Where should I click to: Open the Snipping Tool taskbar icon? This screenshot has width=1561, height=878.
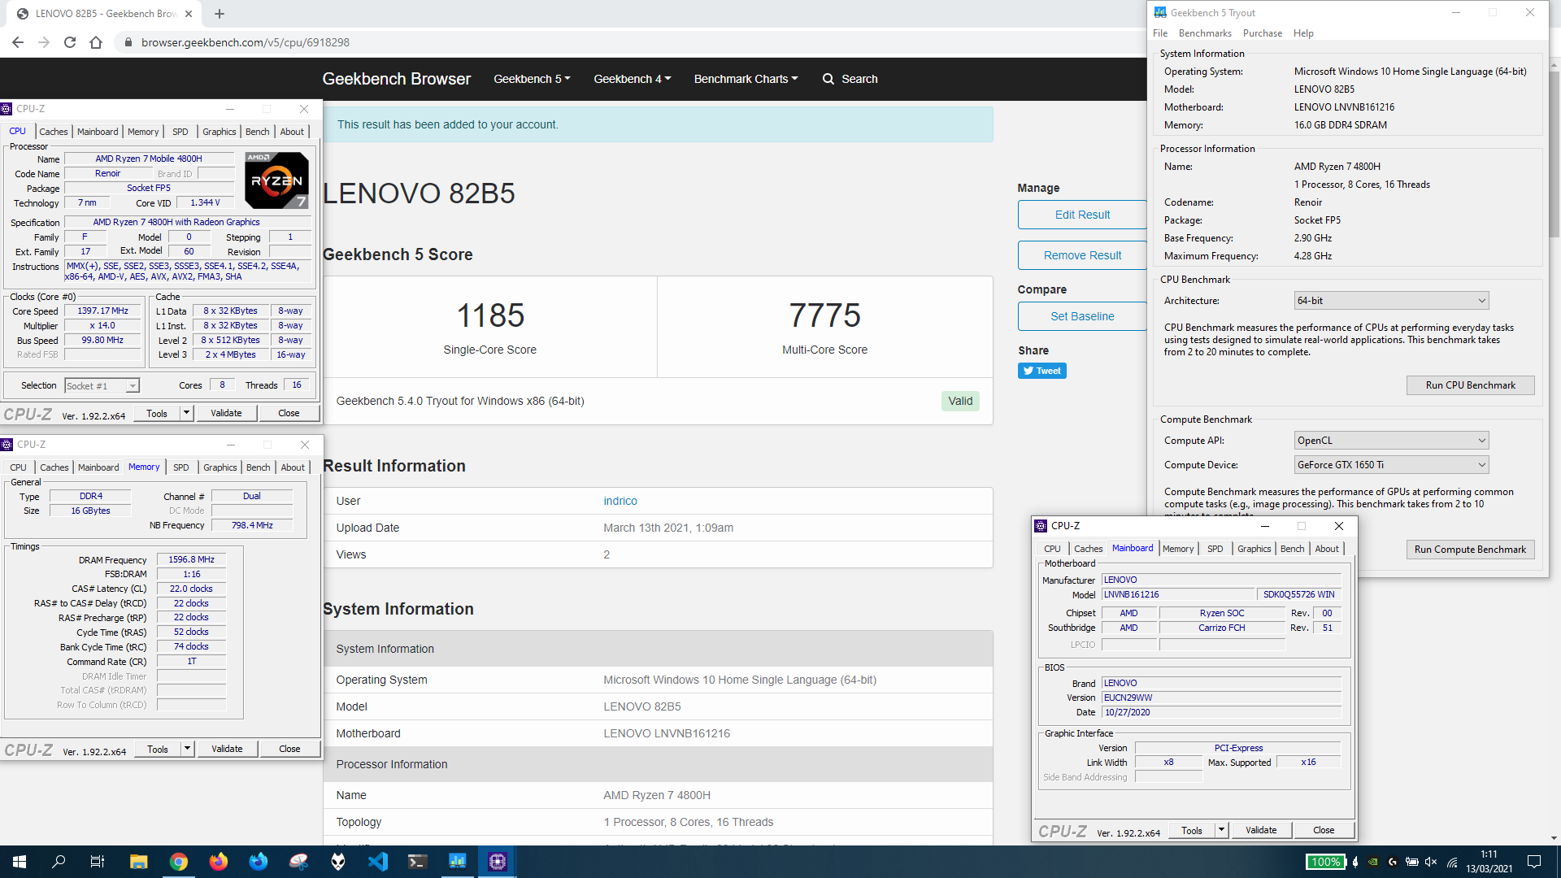pyautogui.click(x=298, y=862)
